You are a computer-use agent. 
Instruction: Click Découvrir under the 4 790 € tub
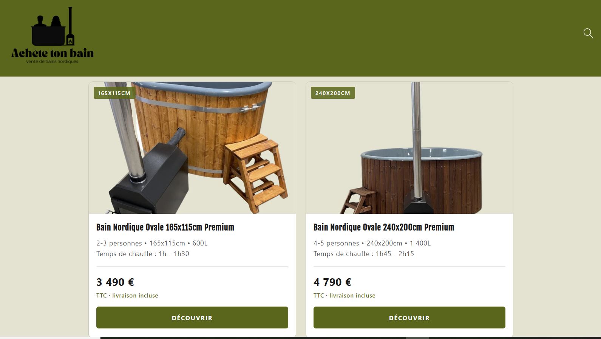(x=409, y=318)
